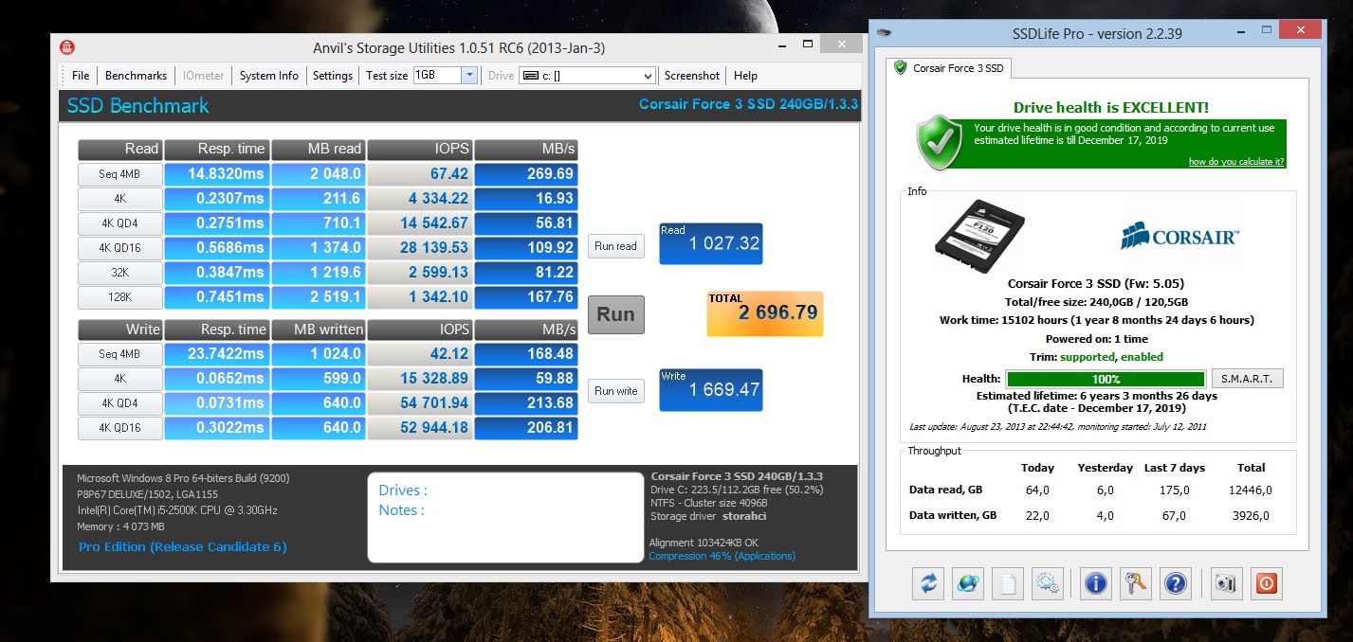The width and height of the screenshot is (1353, 642).
Task: Click SSDLife Pro title bar drive icon
Action: pyautogui.click(x=884, y=34)
